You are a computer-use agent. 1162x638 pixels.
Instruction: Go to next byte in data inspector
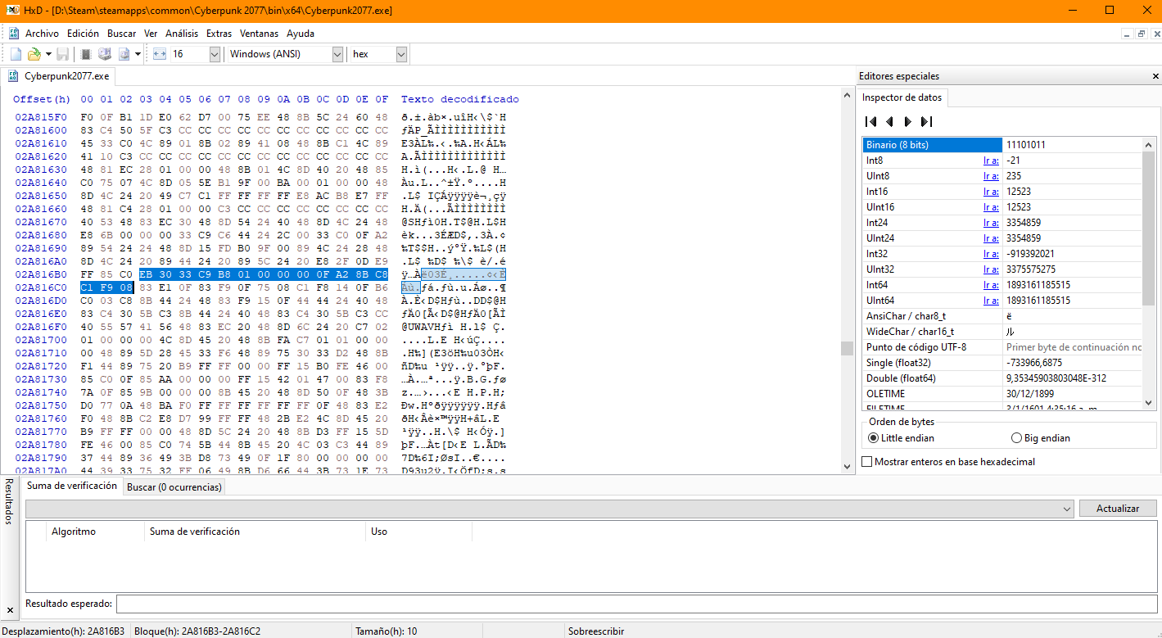click(x=907, y=121)
